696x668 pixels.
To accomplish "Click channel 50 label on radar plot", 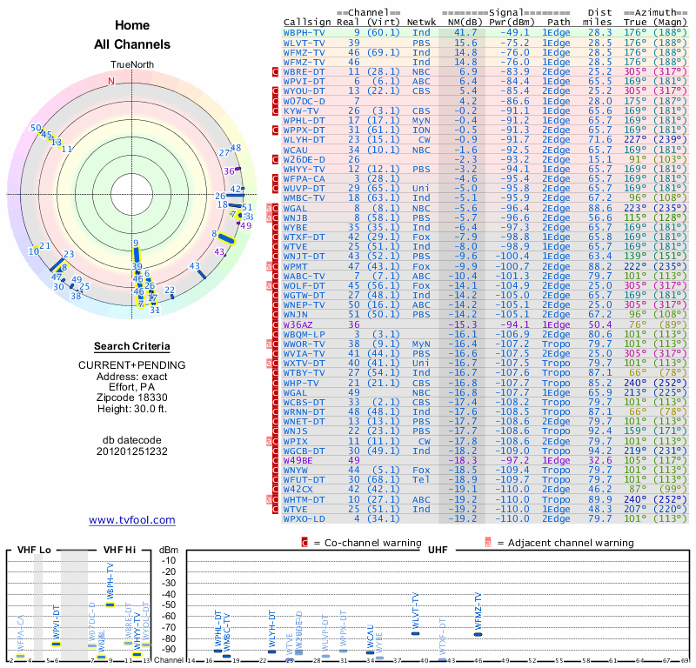I will coord(36,128).
